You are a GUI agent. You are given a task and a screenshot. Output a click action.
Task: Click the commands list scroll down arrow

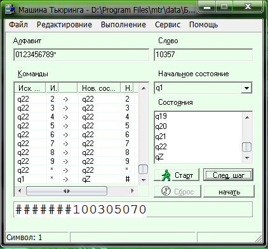click(x=144, y=180)
